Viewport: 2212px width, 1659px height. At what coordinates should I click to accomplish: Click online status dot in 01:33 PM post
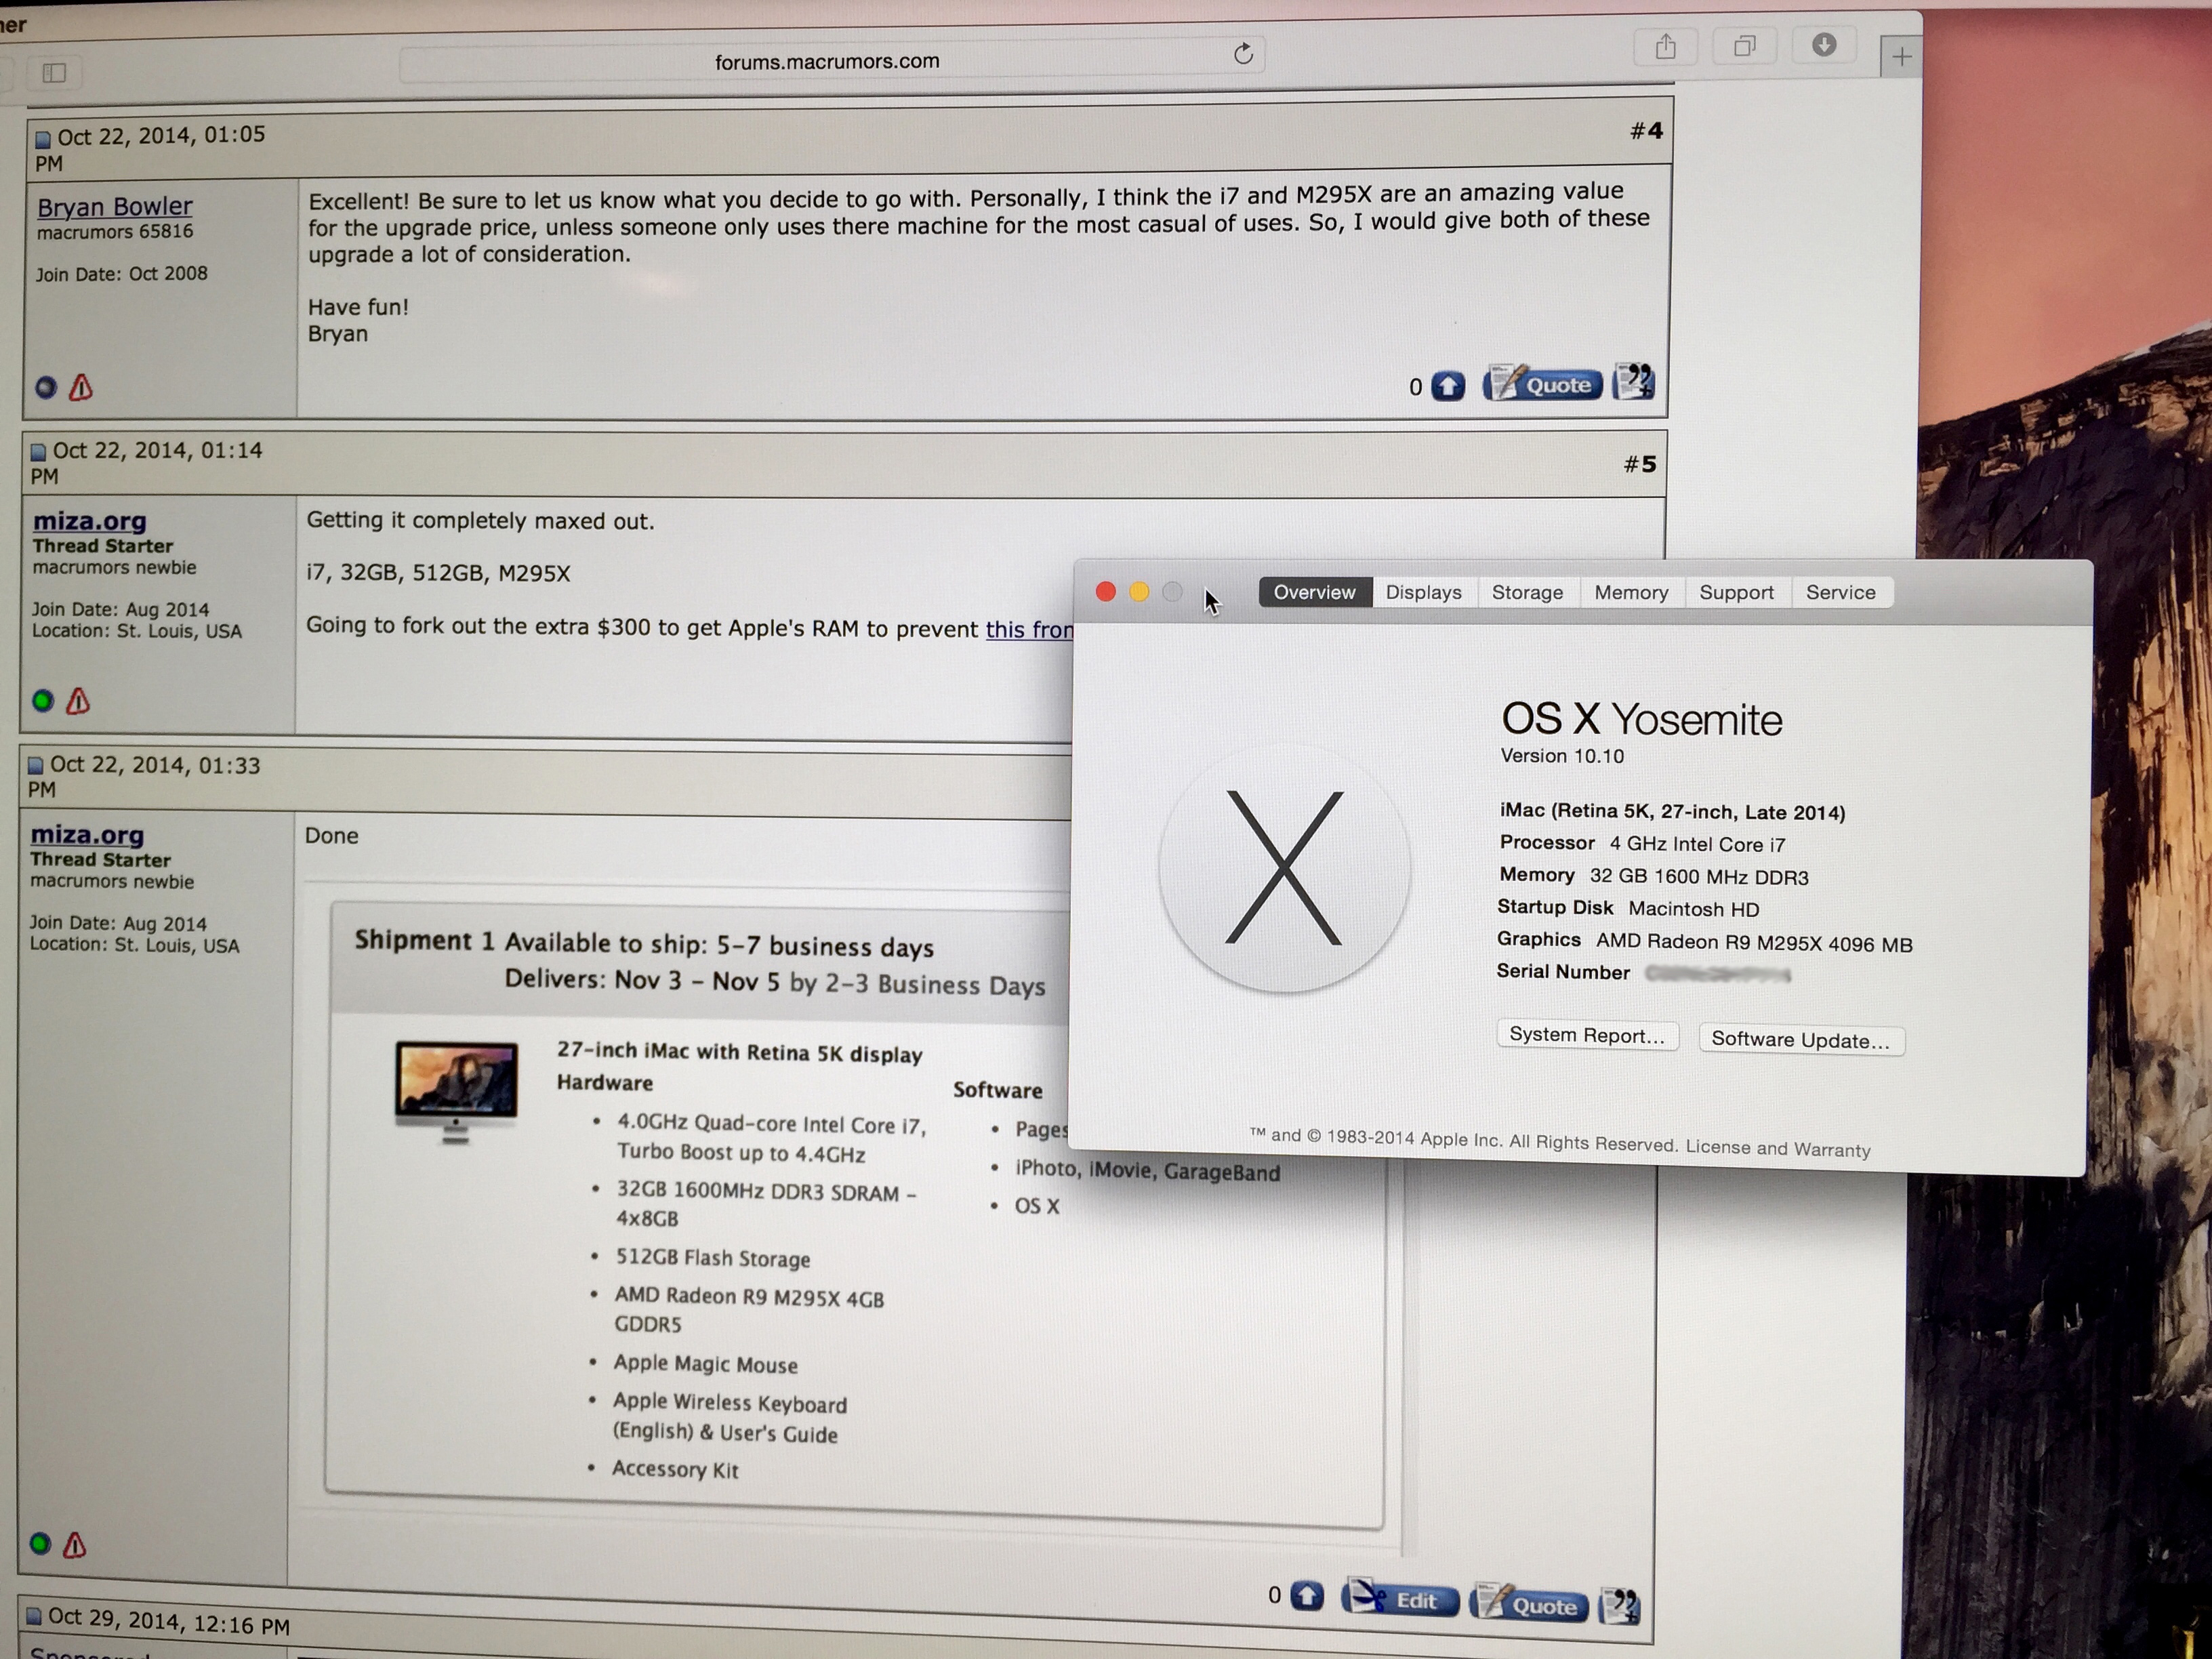(x=40, y=1543)
